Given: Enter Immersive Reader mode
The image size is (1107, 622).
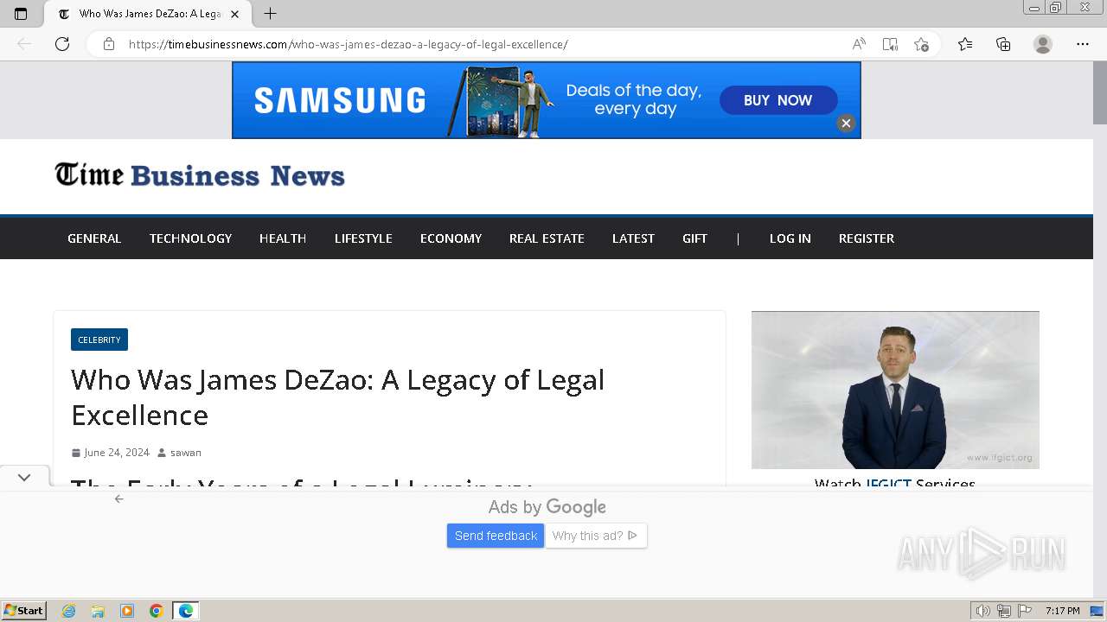Looking at the screenshot, I should point(890,44).
